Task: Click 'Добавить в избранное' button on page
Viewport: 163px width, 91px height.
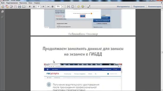Action: tap(102, 24)
